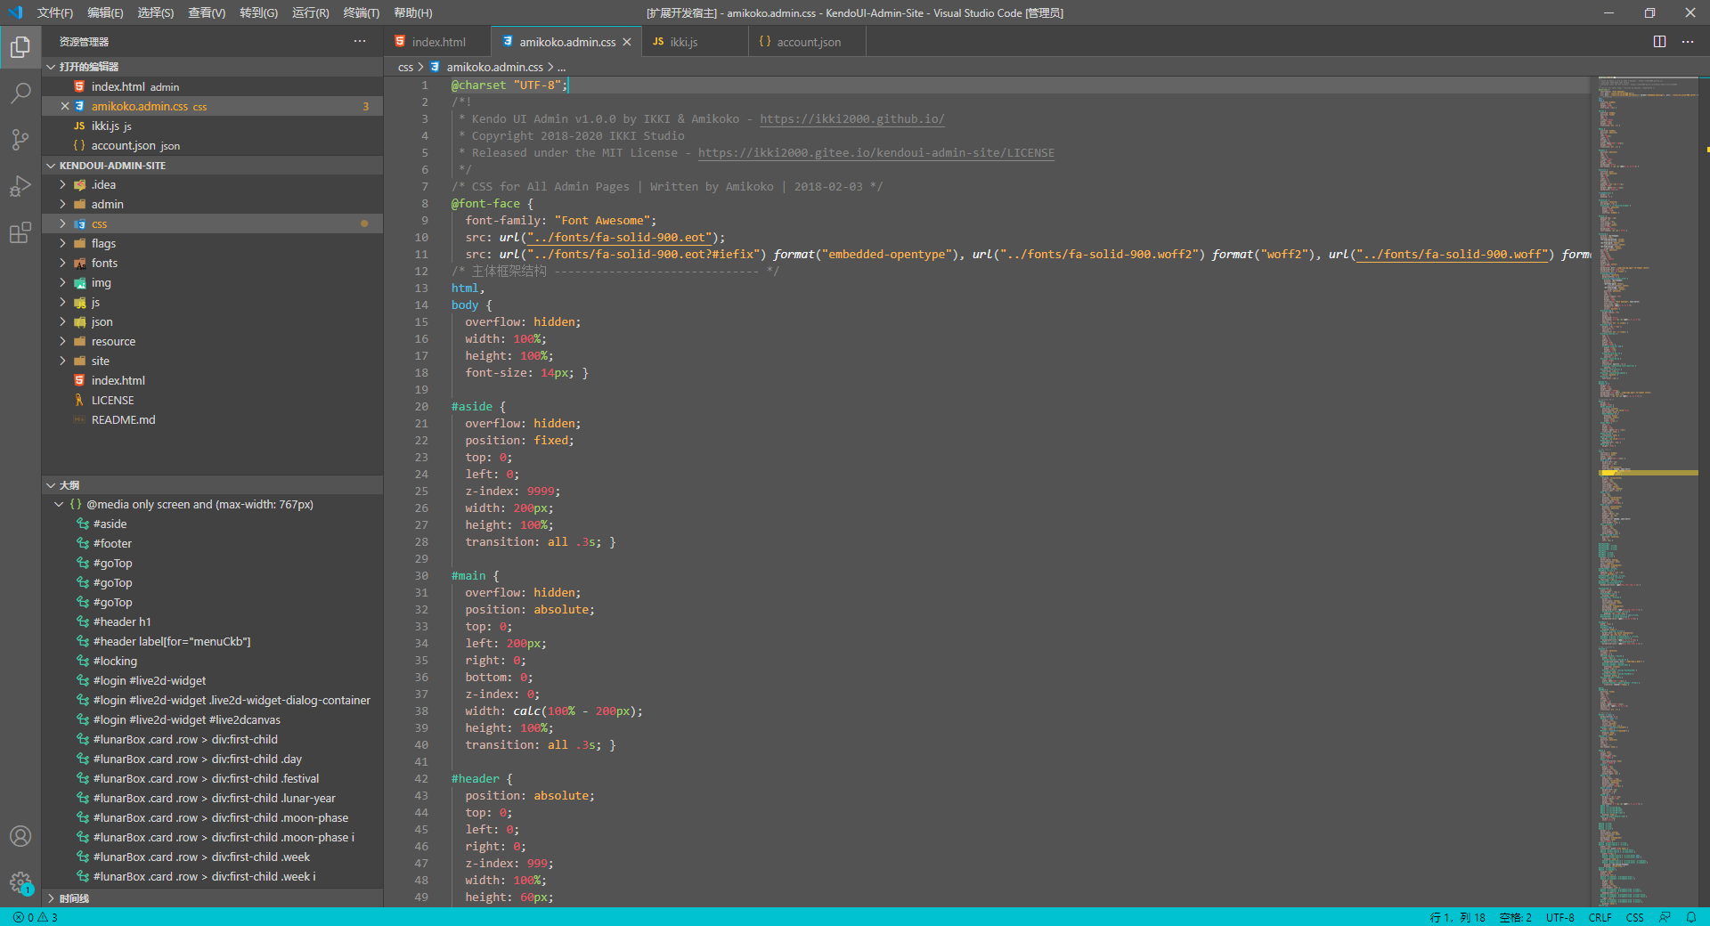Open README.md file in explorer

pyautogui.click(x=123, y=420)
